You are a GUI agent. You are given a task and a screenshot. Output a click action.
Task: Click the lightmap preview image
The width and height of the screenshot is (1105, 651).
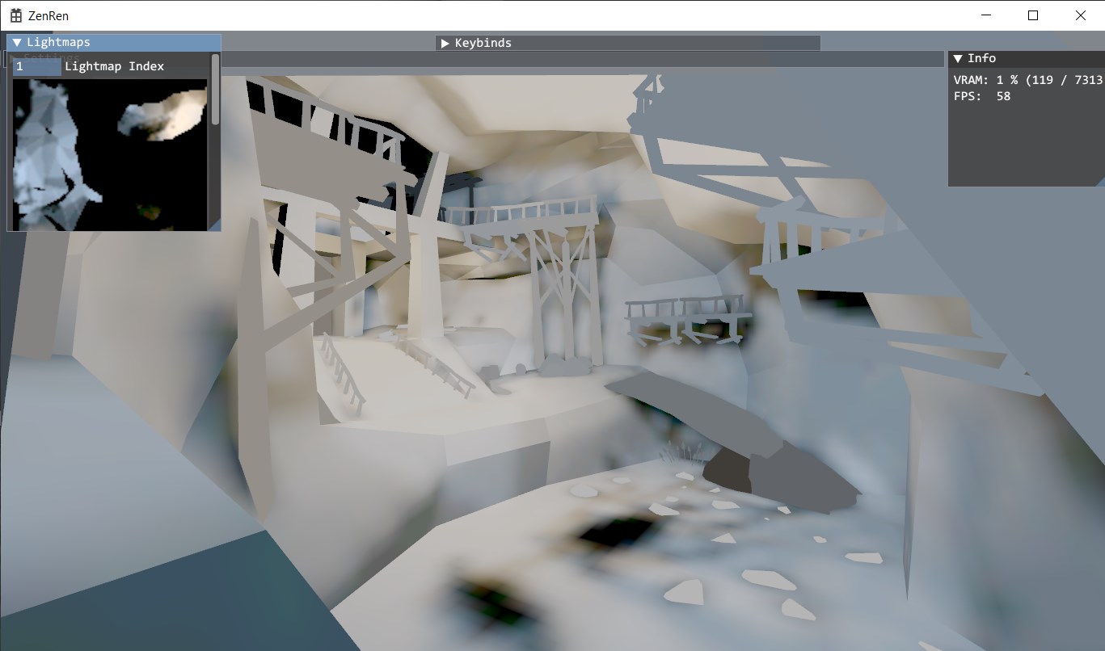click(x=110, y=155)
